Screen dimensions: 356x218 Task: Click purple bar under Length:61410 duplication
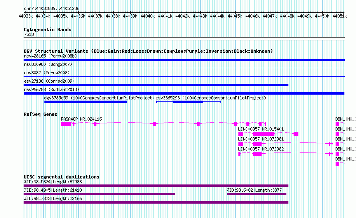coord(99,194)
